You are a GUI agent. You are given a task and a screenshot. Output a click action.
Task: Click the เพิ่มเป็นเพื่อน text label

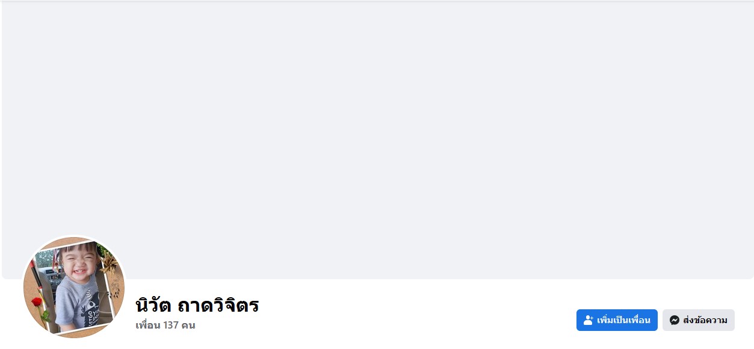point(623,320)
